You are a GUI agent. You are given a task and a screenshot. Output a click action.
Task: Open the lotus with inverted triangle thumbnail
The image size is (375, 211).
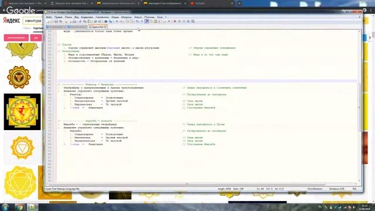point(22,148)
